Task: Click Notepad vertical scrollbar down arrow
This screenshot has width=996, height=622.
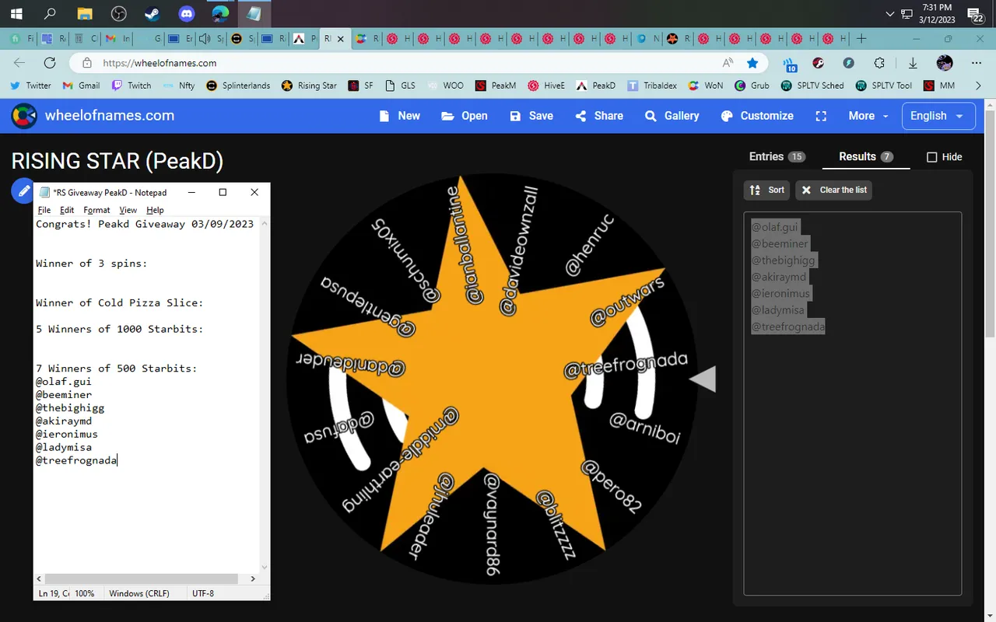Action: [265, 567]
